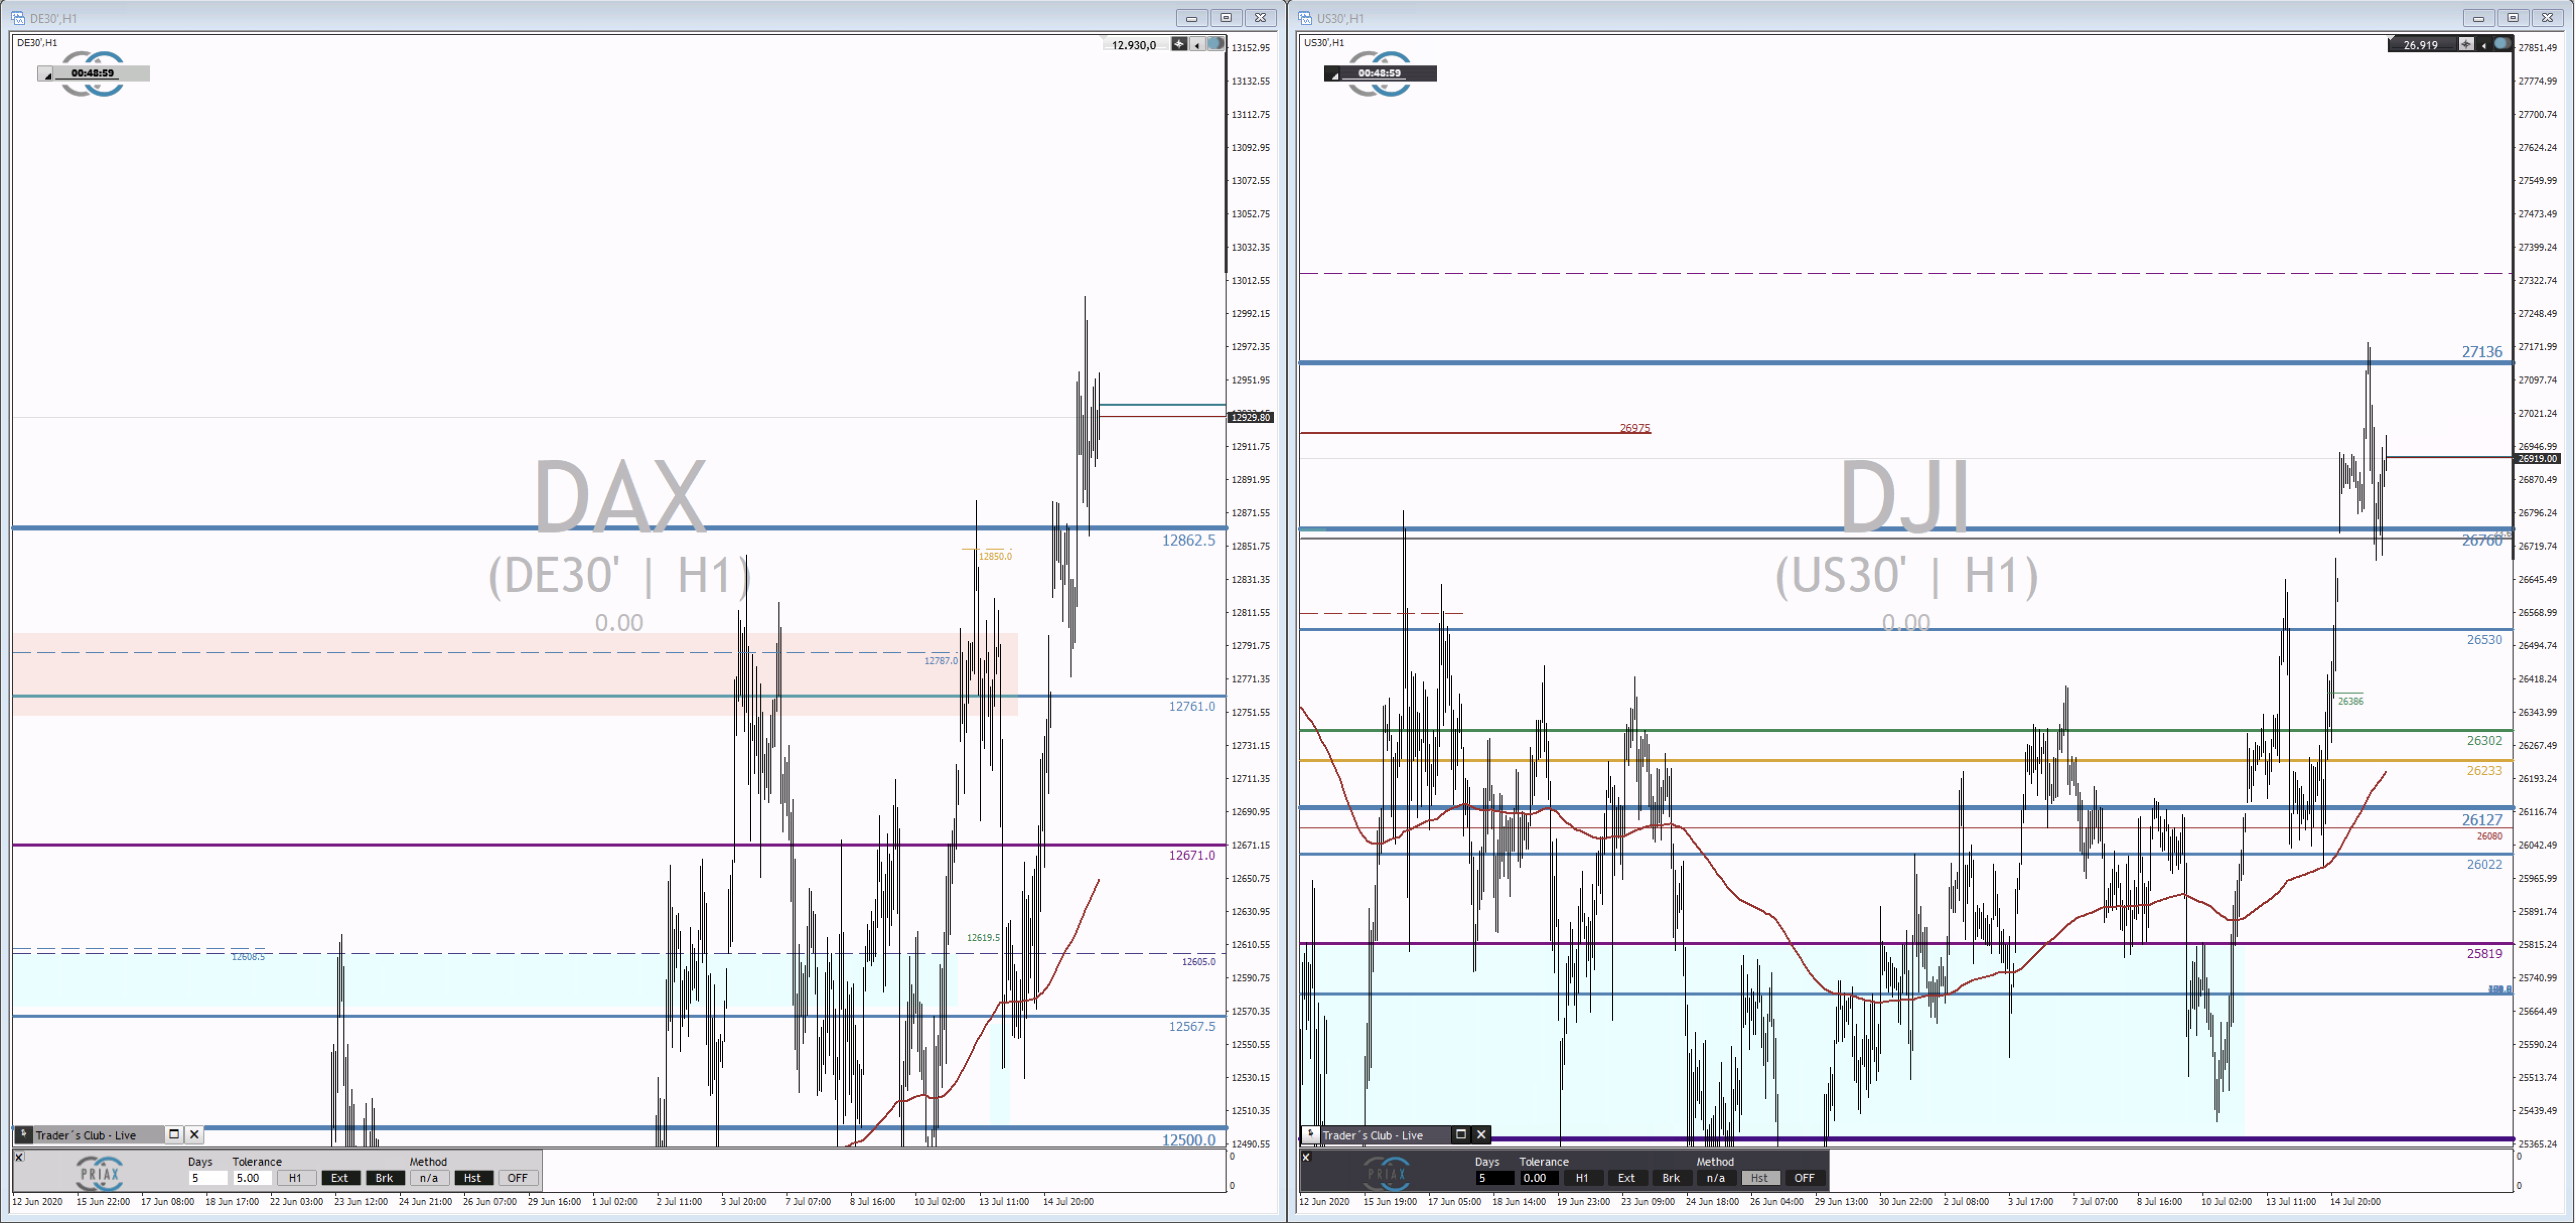
Task: Click current price tag 12929.80 on DAX axis
Action: 1250,418
